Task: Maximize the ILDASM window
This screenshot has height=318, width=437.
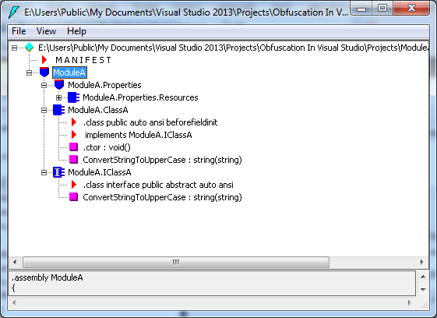Action: 382,9
